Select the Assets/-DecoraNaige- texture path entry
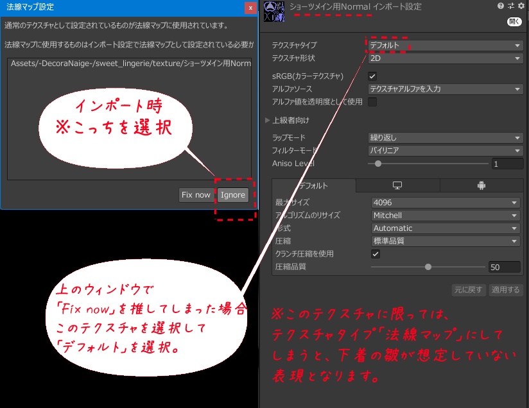Screen dimensions: 529x408 pos(130,64)
